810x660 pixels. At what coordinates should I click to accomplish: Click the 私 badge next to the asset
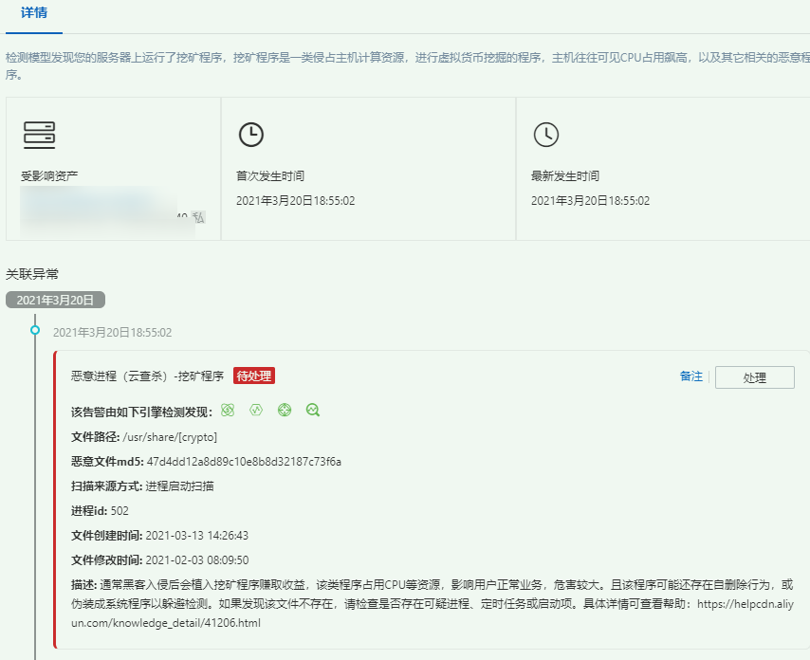pyautogui.click(x=196, y=217)
